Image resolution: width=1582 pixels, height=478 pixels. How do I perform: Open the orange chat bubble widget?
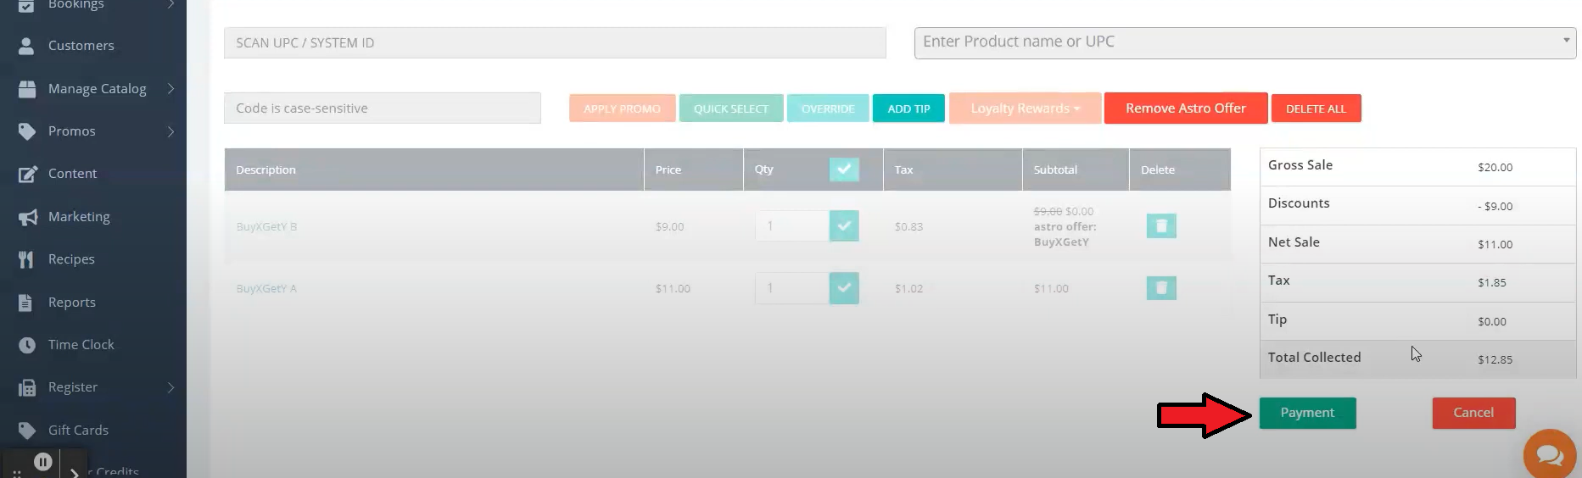pos(1549,455)
